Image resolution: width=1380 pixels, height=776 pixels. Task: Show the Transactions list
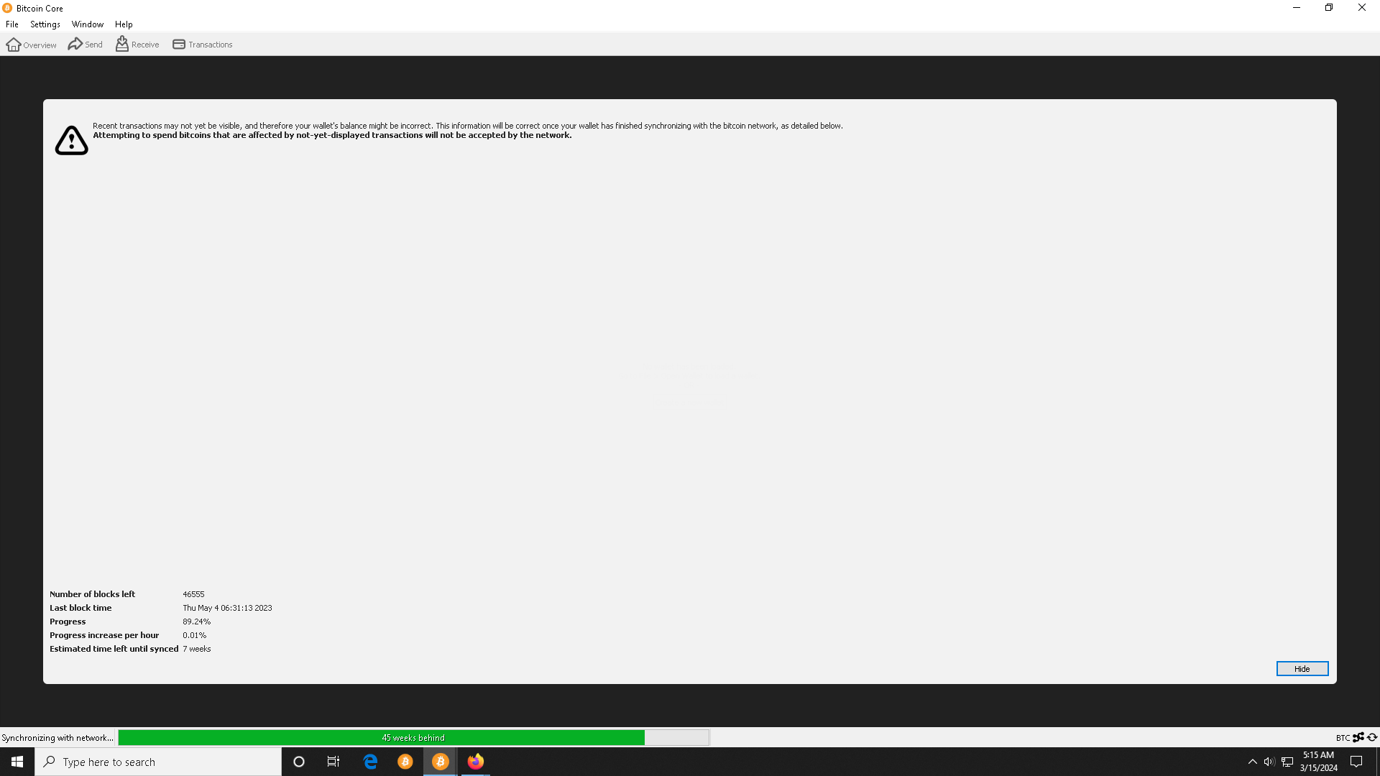[x=203, y=45]
